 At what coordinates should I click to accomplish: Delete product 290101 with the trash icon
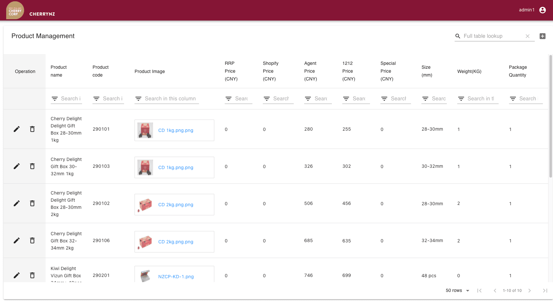(x=32, y=129)
